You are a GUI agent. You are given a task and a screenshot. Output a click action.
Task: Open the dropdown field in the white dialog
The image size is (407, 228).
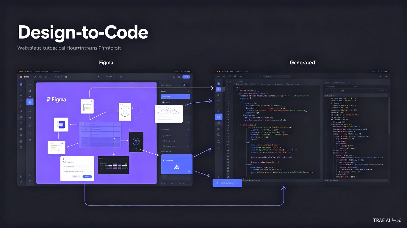tap(77, 171)
